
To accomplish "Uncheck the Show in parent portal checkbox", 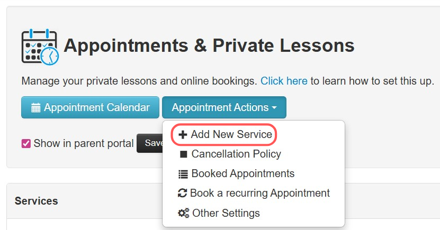I will (26, 143).
